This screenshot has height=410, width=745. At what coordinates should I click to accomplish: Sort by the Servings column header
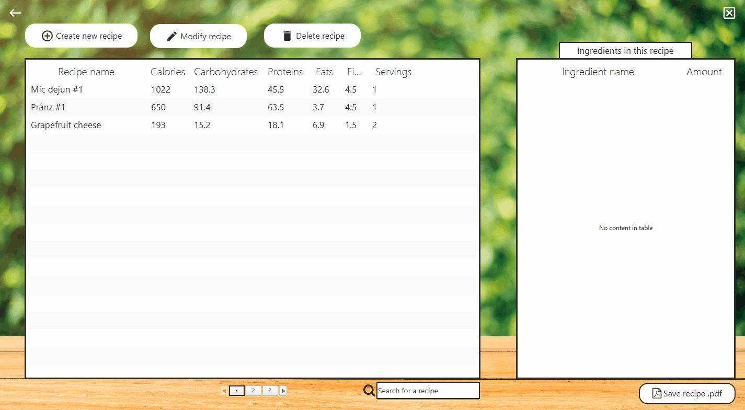tap(393, 72)
